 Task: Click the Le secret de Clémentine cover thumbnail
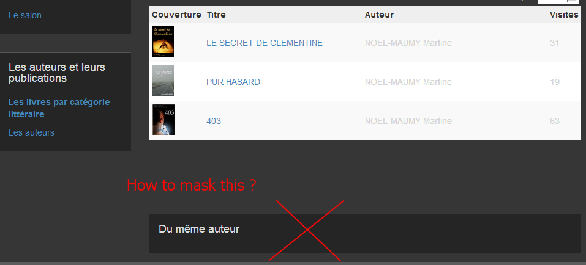pos(163,42)
